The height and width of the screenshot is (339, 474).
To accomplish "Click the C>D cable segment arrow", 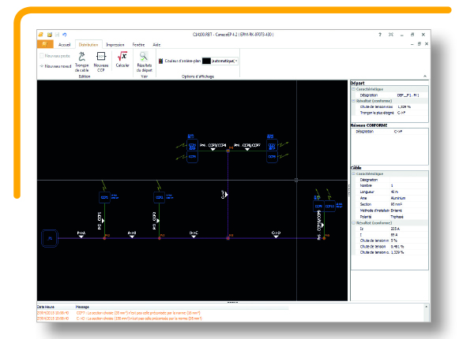I will [276, 235].
